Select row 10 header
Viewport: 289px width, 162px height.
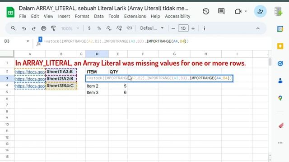coord(7,124)
